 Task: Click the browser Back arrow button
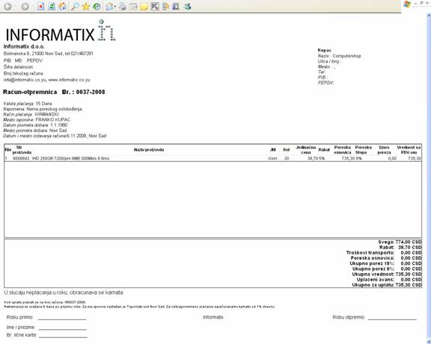click(x=8, y=6)
